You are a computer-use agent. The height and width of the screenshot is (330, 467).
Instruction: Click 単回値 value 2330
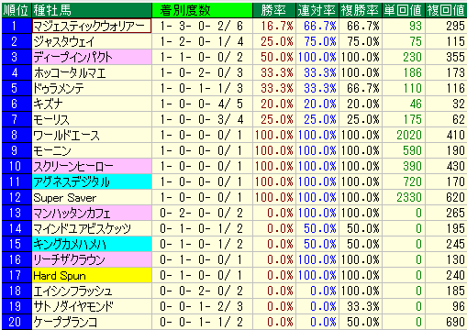(x=404, y=197)
